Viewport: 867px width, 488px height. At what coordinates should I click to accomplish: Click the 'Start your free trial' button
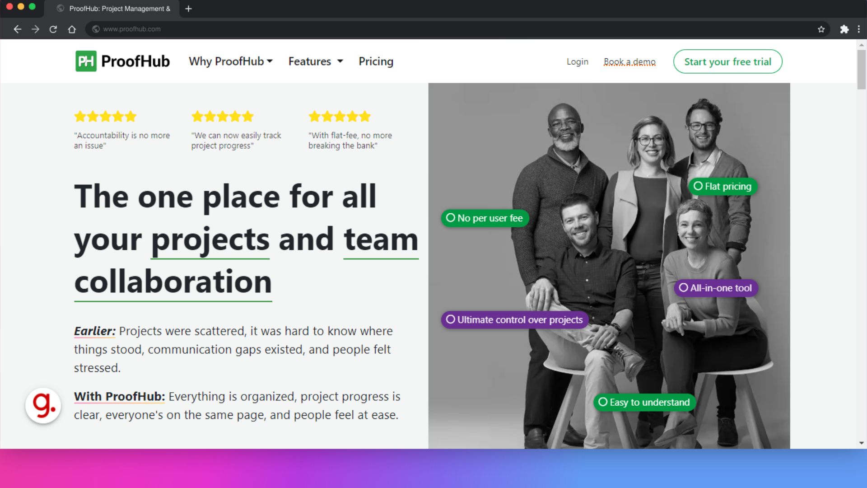(x=727, y=61)
